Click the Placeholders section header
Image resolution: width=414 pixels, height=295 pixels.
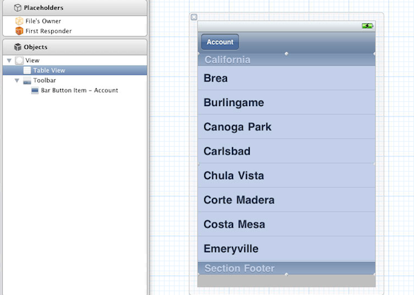[75, 8]
